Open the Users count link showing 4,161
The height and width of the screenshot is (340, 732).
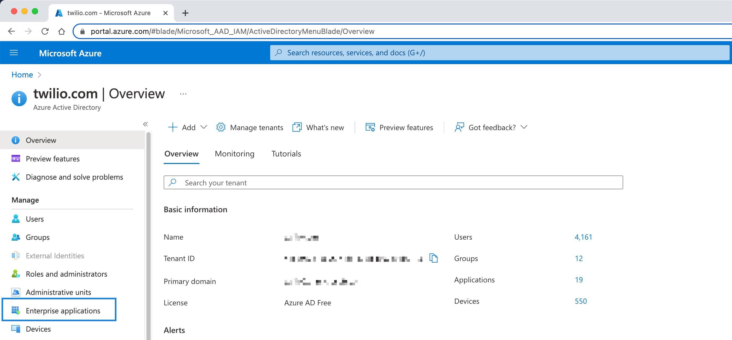583,237
